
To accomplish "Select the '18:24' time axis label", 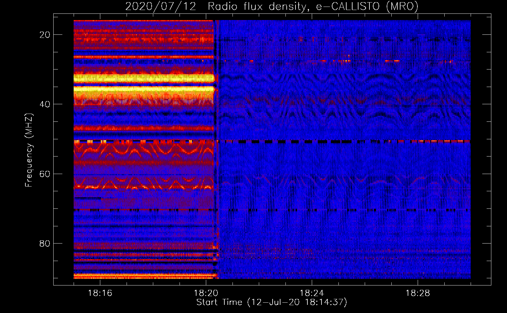I will click(312, 293).
